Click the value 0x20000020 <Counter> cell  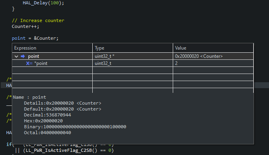(x=213, y=56)
